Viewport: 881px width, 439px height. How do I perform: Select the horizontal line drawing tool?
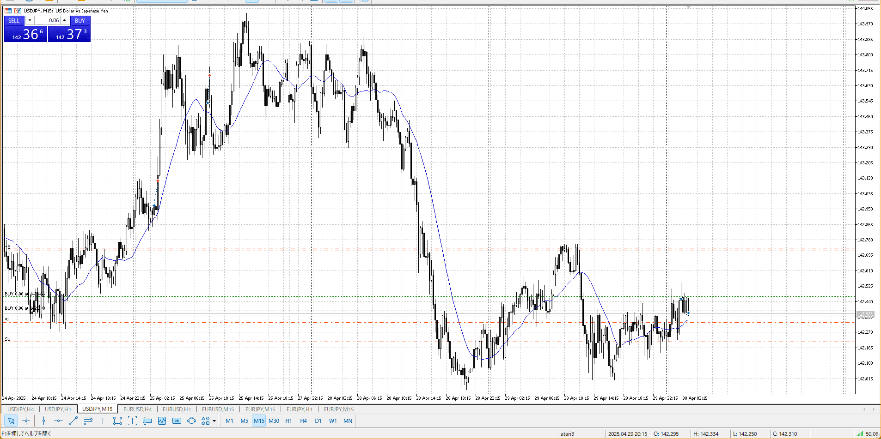58,421
